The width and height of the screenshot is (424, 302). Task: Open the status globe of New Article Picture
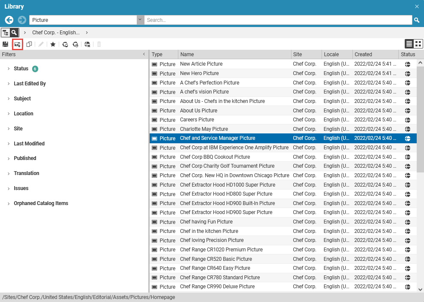click(x=408, y=64)
